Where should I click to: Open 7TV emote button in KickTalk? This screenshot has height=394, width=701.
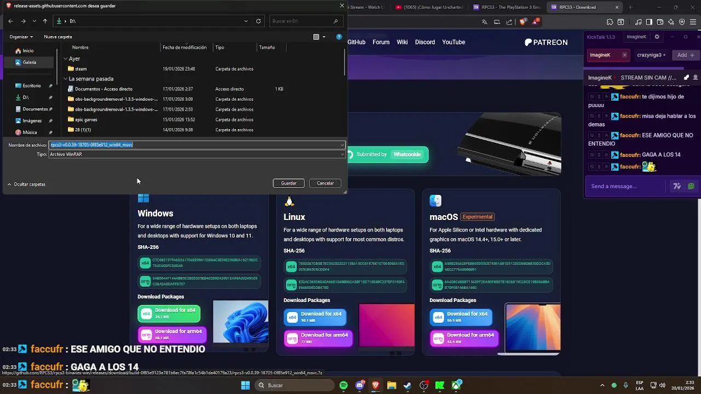[x=677, y=186]
